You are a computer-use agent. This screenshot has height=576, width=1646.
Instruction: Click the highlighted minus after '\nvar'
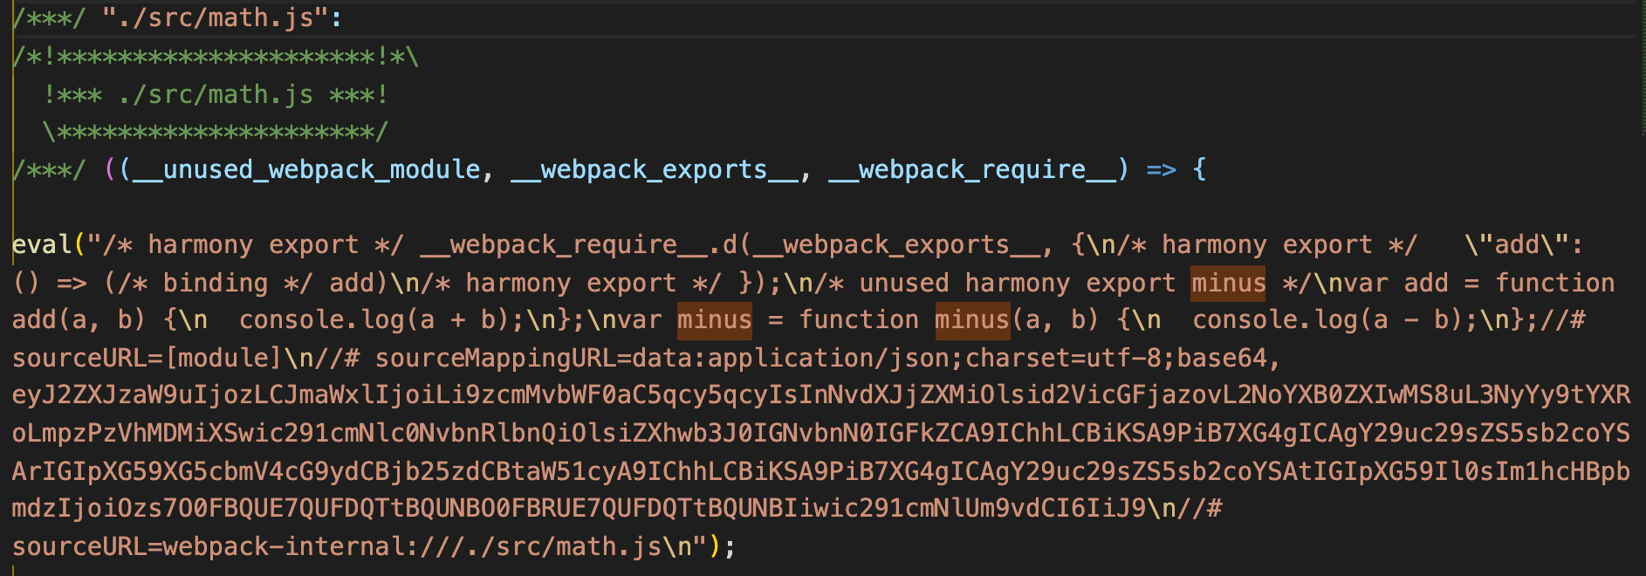click(x=714, y=320)
